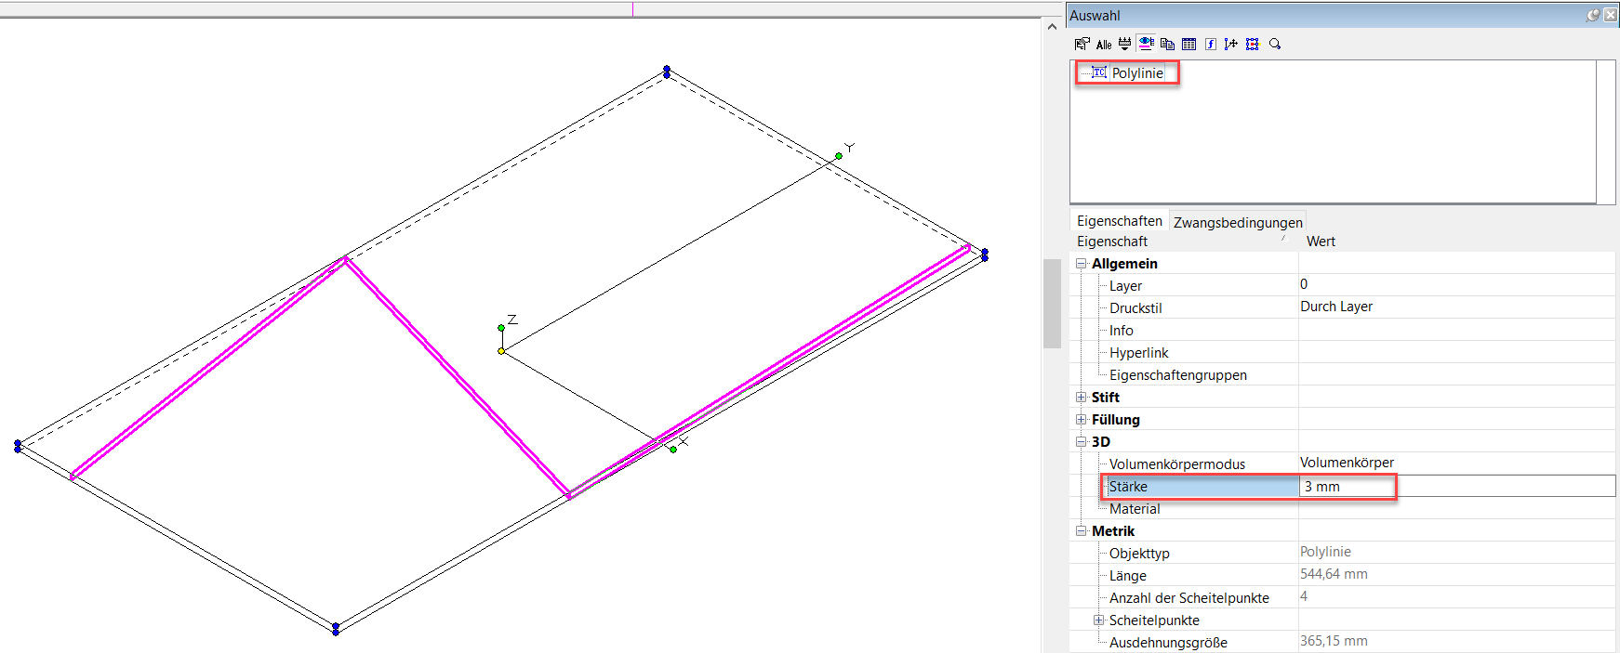Screen dimensions: 1620x653
Task: Click the stamp-down arrow icon next to Alle
Action: click(x=1125, y=44)
